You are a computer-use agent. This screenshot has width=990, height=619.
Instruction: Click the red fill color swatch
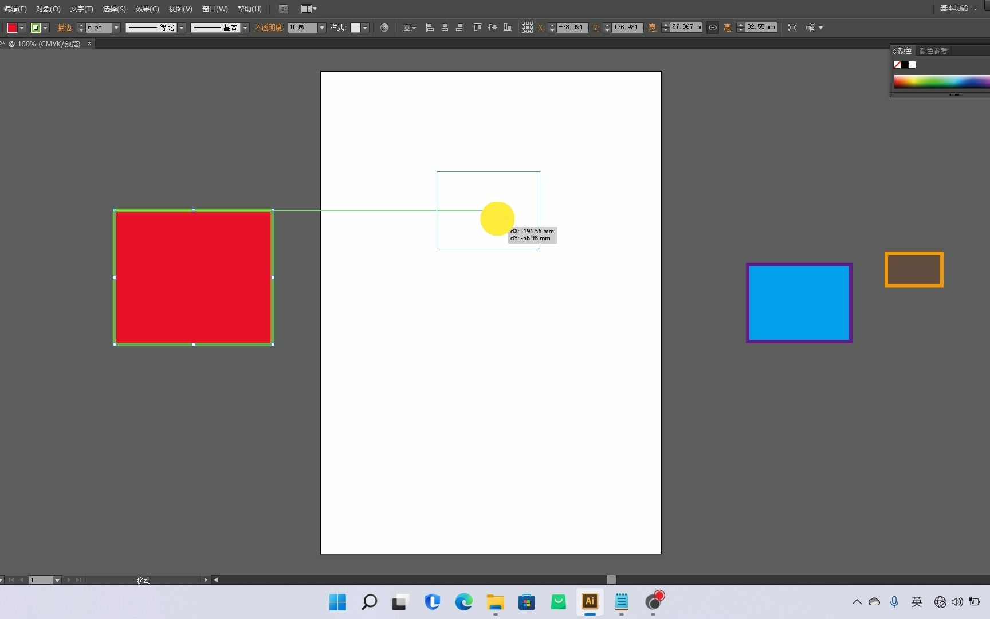(x=12, y=28)
